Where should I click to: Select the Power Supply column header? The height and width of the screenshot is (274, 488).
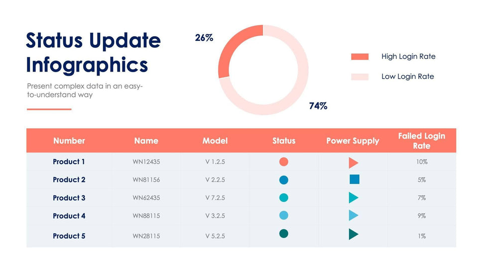point(353,141)
